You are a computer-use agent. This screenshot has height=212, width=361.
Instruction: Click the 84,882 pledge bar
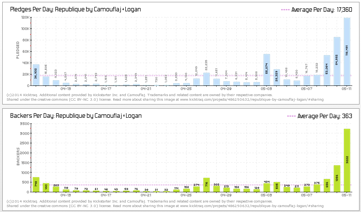pos(337,61)
